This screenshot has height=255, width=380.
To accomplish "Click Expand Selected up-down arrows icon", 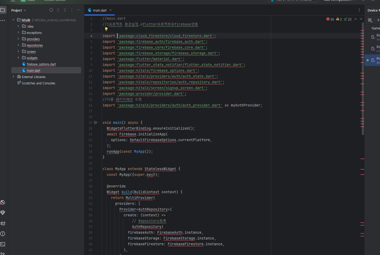I will pos(58,10).
